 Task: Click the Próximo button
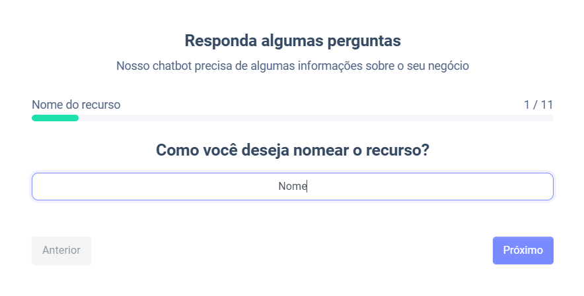coord(523,251)
